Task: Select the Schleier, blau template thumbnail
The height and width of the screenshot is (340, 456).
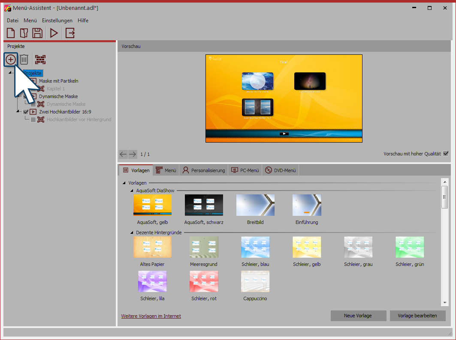Action: pyautogui.click(x=255, y=247)
